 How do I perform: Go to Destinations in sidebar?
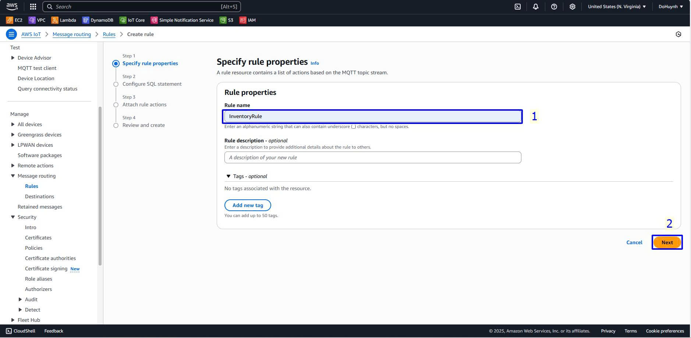(x=39, y=196)
